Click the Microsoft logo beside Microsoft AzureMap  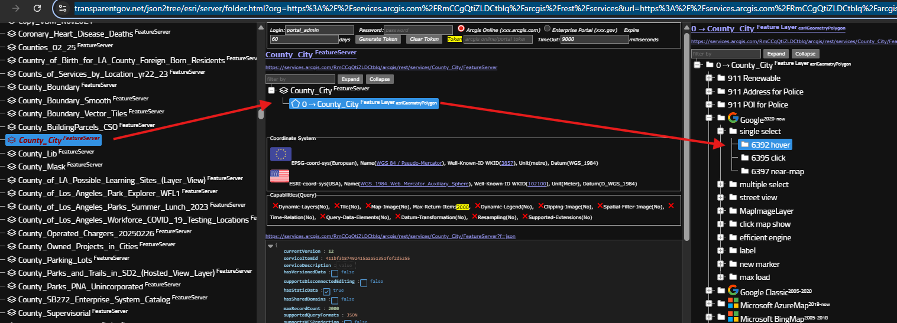733,304
